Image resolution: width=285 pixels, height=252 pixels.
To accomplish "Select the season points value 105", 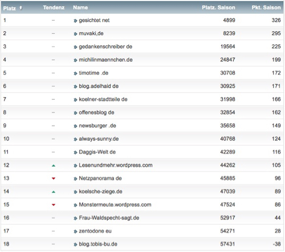I will coord(276,166).
